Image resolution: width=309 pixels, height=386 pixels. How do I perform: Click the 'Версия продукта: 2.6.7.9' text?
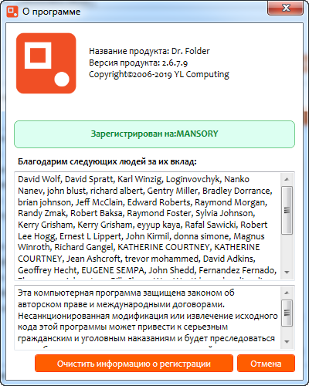point(138,63)
